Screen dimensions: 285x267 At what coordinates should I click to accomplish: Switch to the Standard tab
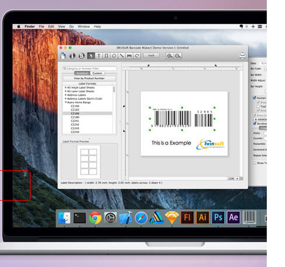coord(82,73)
